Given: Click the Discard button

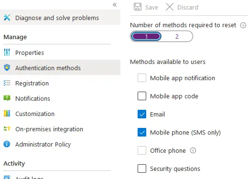Looking at the screenshot, I should (182, 7).
